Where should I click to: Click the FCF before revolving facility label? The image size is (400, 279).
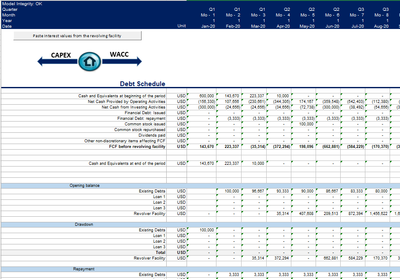coord(137,147)
